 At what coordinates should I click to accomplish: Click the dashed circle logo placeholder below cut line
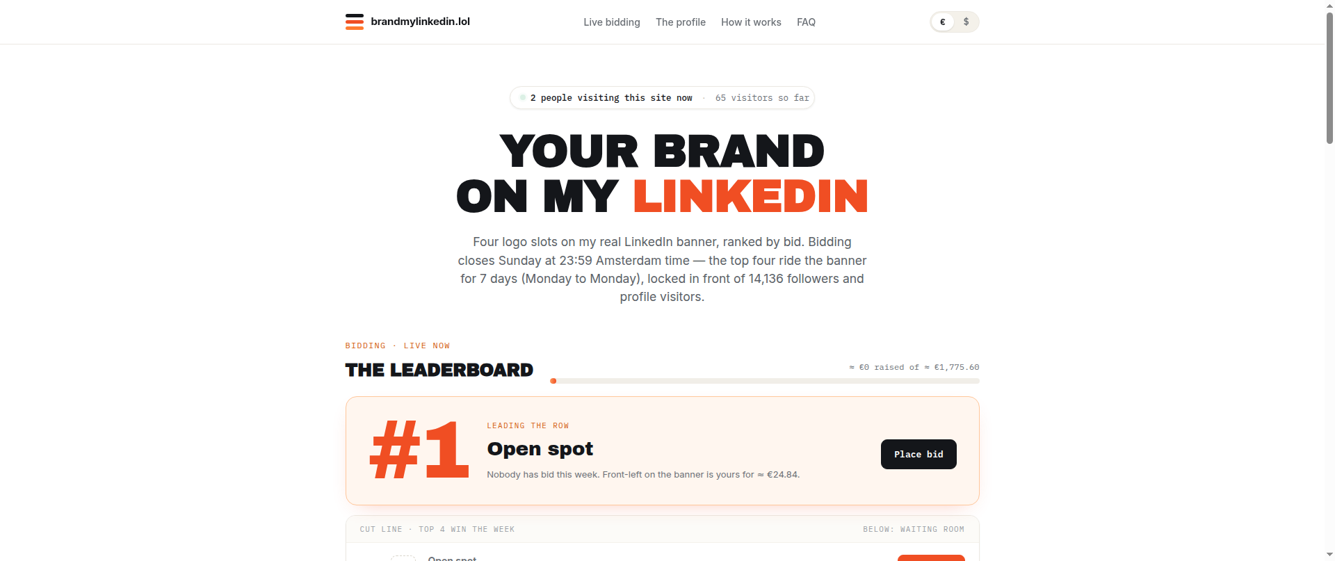tap(403, 558)
